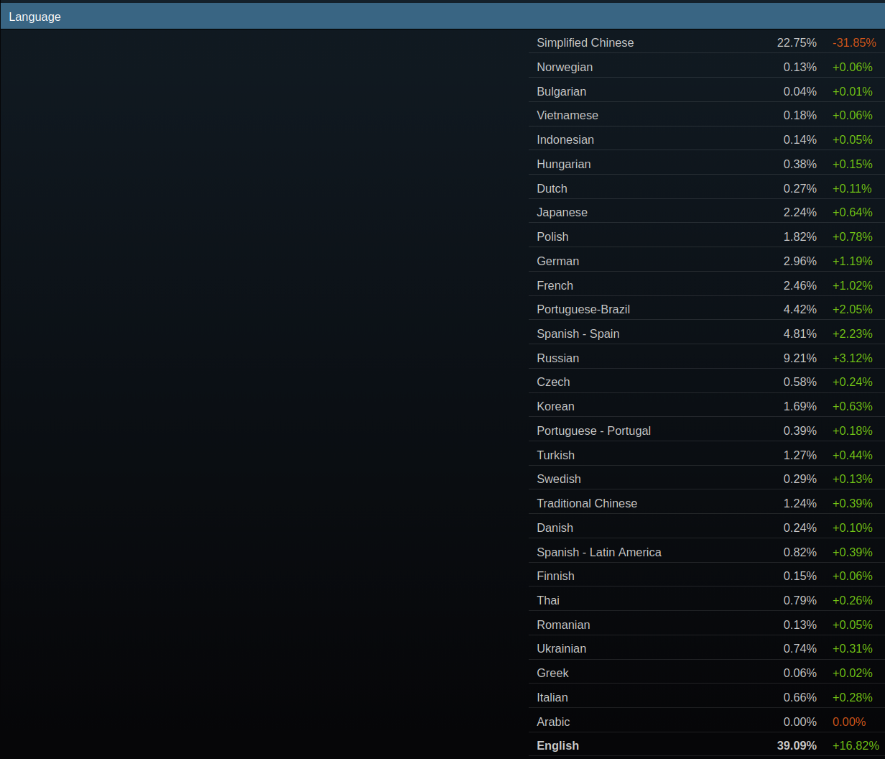This screenshot has width=885, height=759.
Task: Select the Swedish language row
Action: tap(707, 479)
